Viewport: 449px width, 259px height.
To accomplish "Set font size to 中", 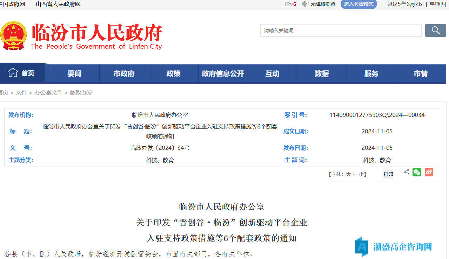I will (355, 174).
